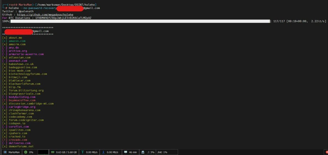Select the coroflot.com result line
This screenshot has width=328, height=155.
[x=15, y=127]
